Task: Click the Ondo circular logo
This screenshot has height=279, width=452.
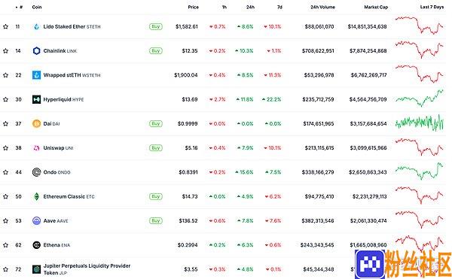Action: pos(37,172)
